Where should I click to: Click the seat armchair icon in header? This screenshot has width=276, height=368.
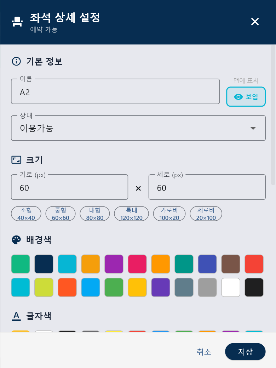pos(17,22)
